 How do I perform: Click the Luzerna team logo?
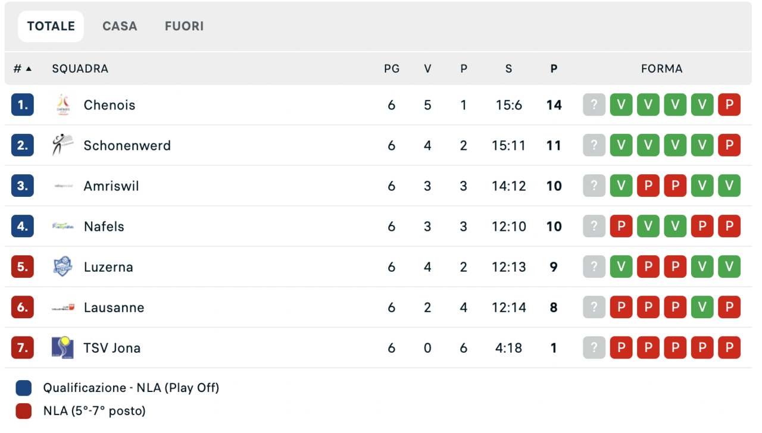tap(63, 267)
